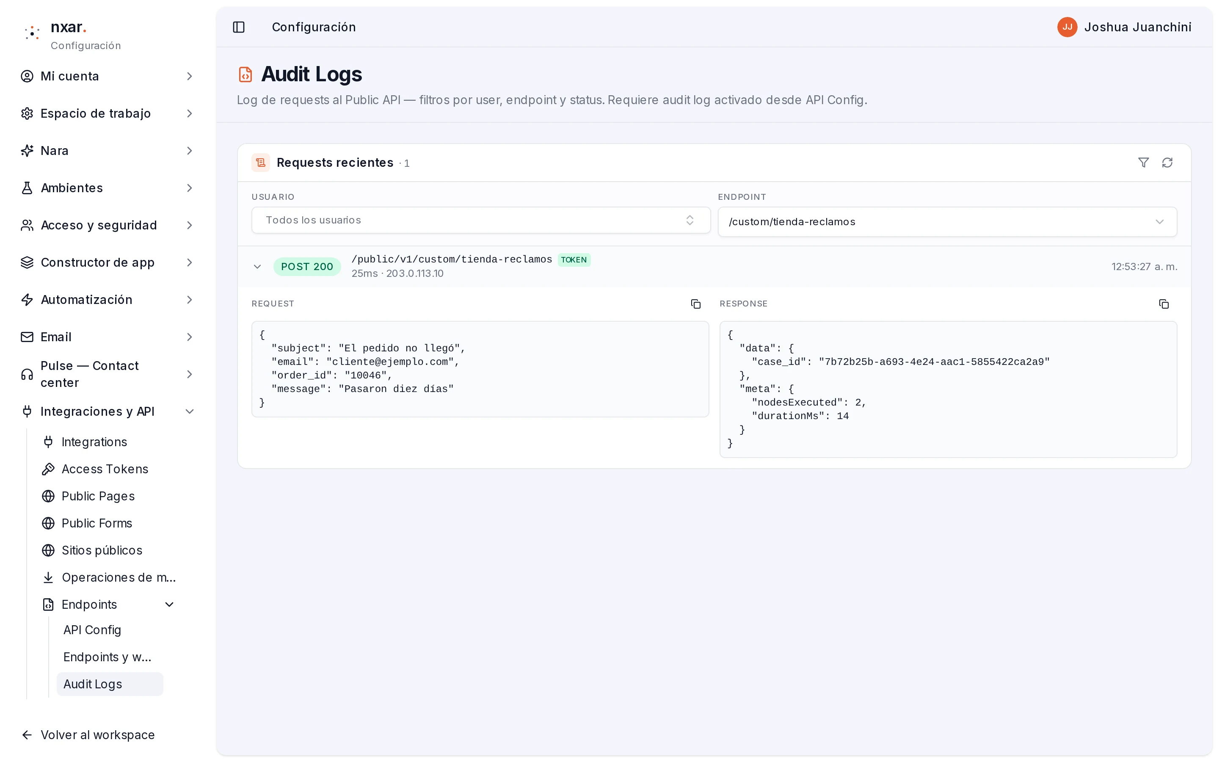Toggle the sidebar panel icon
Screen dimensions: 1219x762
click(x=239, y=27)
